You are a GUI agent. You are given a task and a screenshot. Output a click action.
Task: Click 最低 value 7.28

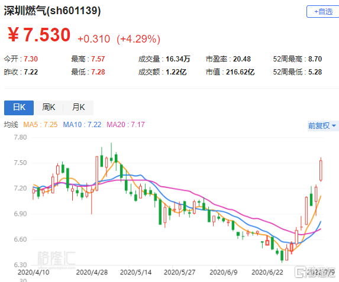tap(98, 72)
